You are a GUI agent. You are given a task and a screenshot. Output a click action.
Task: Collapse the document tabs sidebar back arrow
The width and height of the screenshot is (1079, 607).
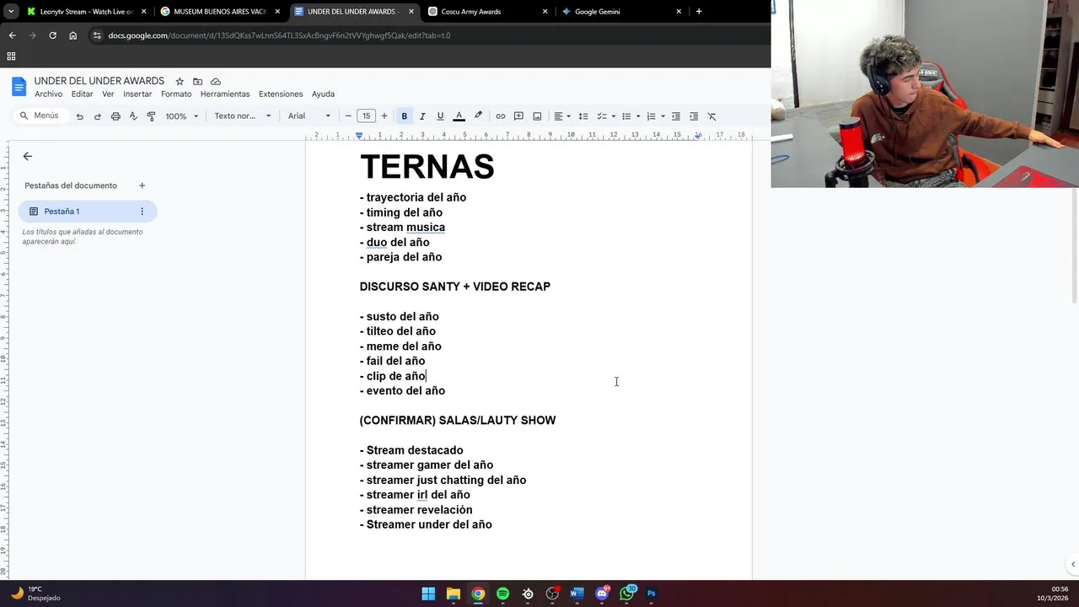[27, 156]
